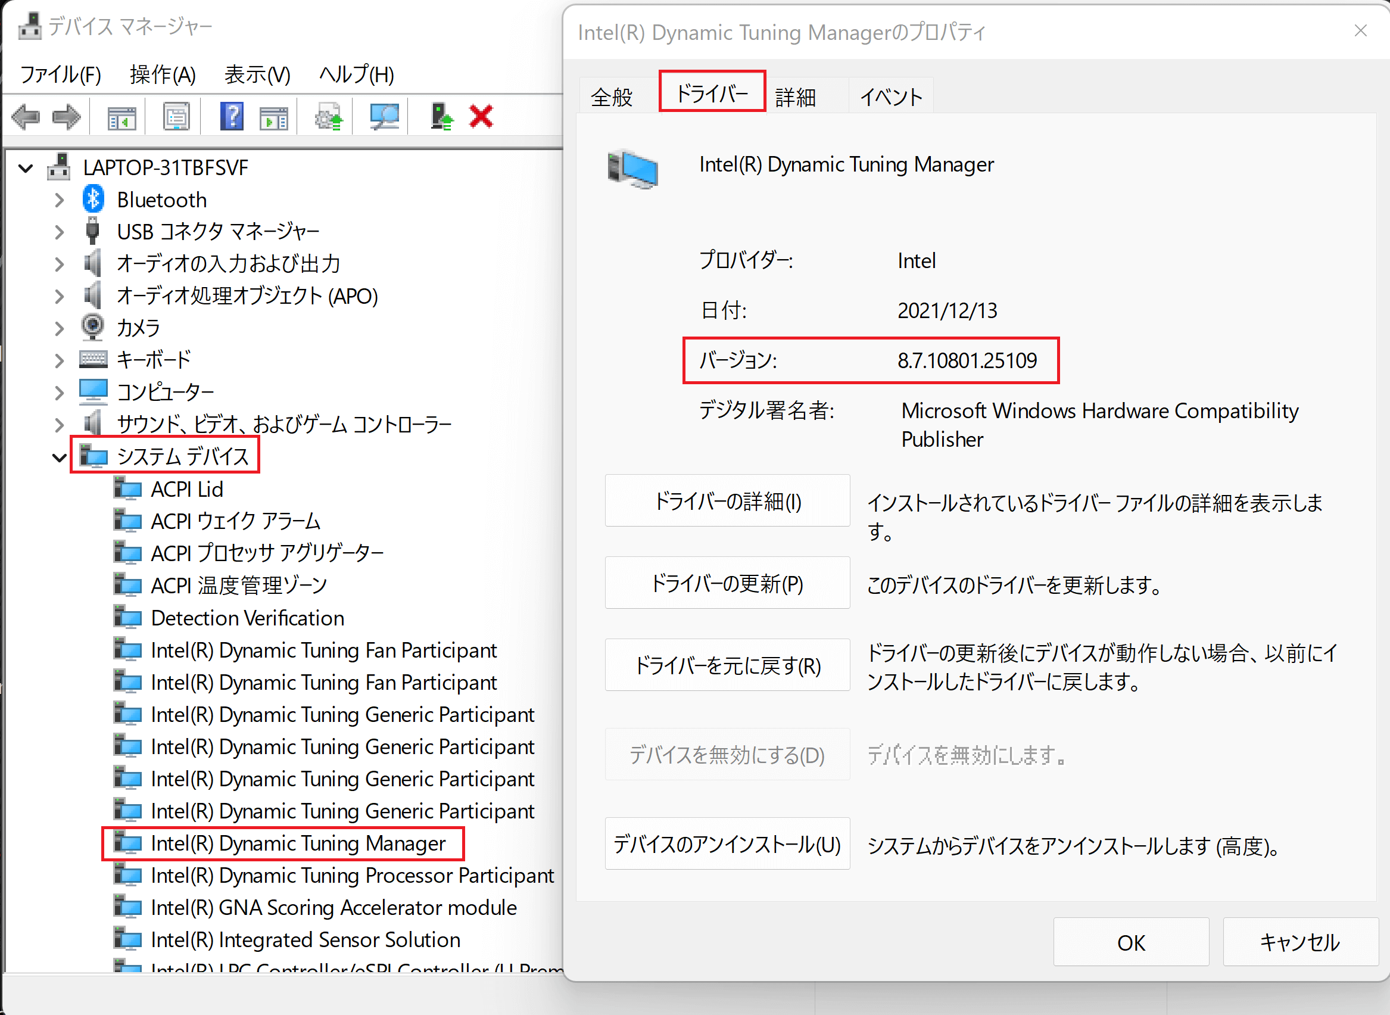Click the LAPTOP-31TBFSVF computer icon

[59, 167]
